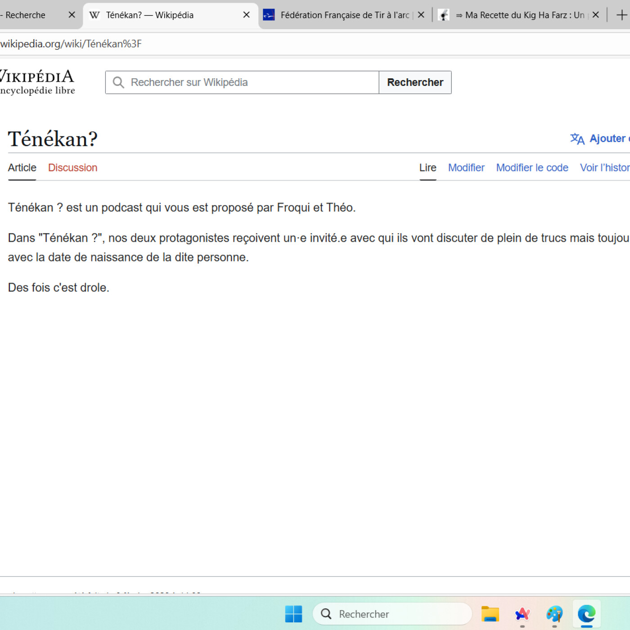Open the favicon of the Ténékan? tab
The width and height of the screenshot is (630, 630).
click(94, 15)
